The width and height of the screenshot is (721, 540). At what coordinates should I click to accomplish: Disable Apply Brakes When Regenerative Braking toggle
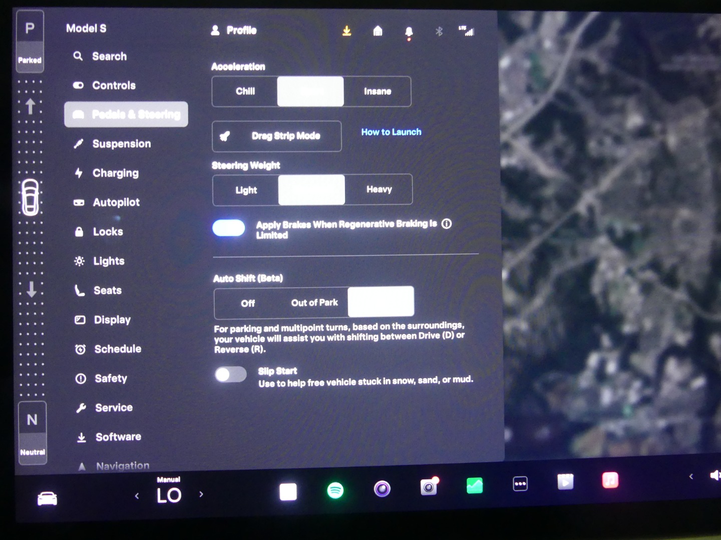(229, 228)
